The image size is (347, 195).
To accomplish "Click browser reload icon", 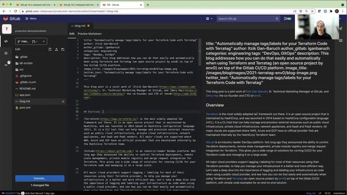I will coord(15,11).
